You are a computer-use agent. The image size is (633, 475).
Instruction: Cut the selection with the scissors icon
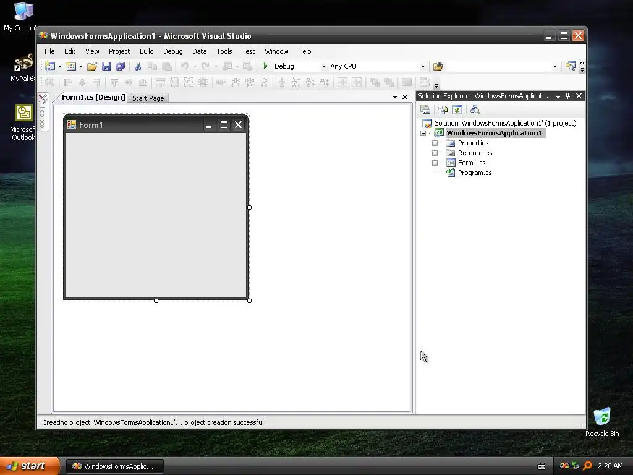pos(138,66)
